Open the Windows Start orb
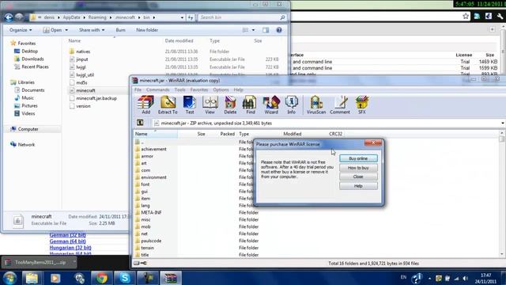The image size is (506, 285). point(9,278)
